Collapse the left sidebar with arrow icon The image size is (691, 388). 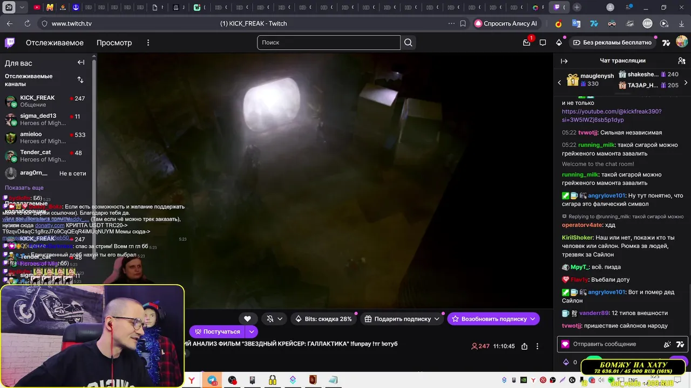[81, 63]
